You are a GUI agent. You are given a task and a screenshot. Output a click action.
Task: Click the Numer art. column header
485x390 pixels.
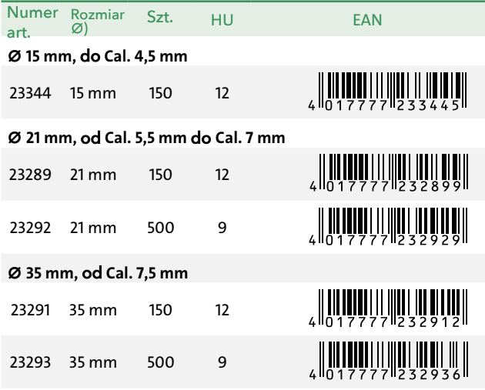[x=32, y=22]
